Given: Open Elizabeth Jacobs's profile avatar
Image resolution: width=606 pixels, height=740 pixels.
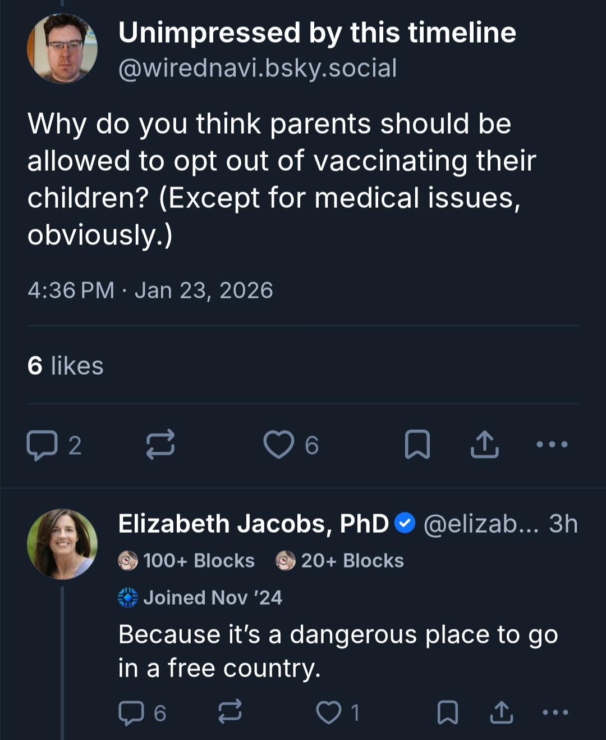Looking at the screenshot, I should click(62, 544).
